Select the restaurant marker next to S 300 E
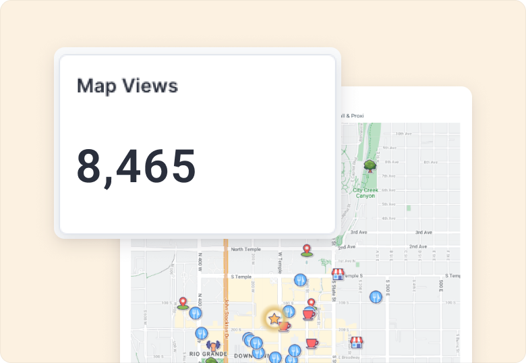This screenshot has width=526, height=363. pyautogui.click(x=376, y=297)
